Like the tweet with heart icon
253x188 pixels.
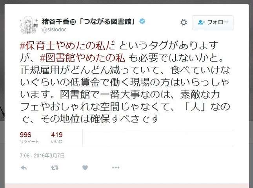[85, 168]
